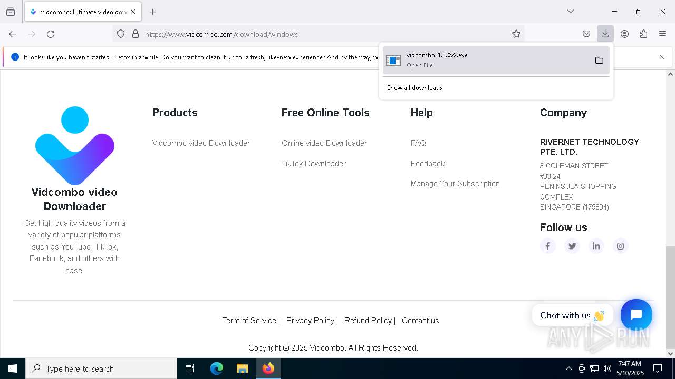Open the FAQ help page
Screen dimensions: 675x379
pyautogui.click(x=418, y=143)
